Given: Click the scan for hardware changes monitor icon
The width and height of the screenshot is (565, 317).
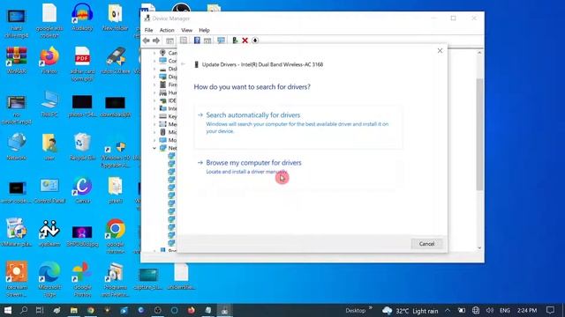Looking at the screenshot, I should click(221, 41).
